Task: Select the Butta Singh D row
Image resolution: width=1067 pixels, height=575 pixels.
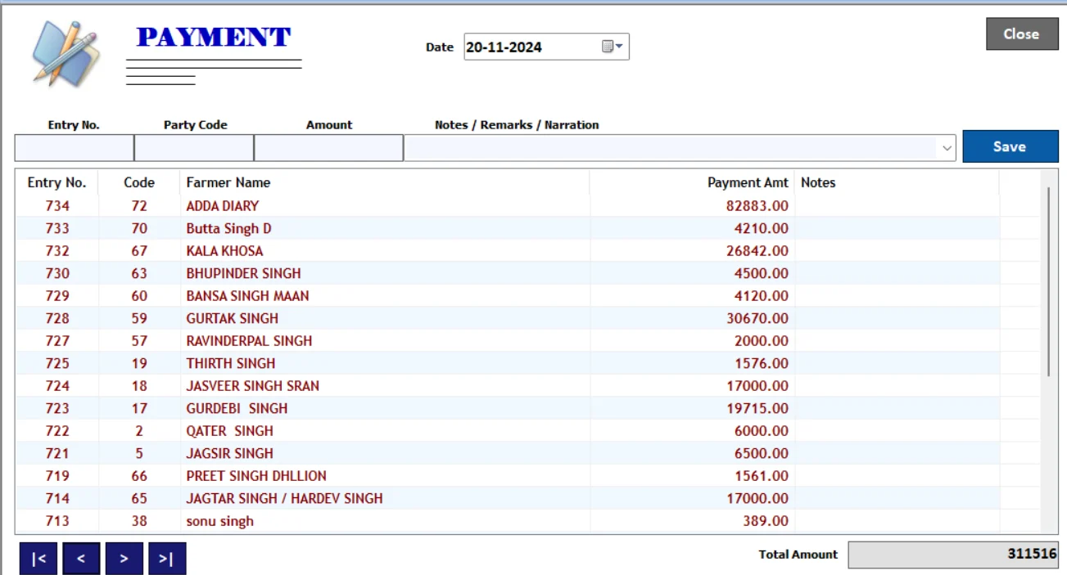Action: click(x=528, y=228)
